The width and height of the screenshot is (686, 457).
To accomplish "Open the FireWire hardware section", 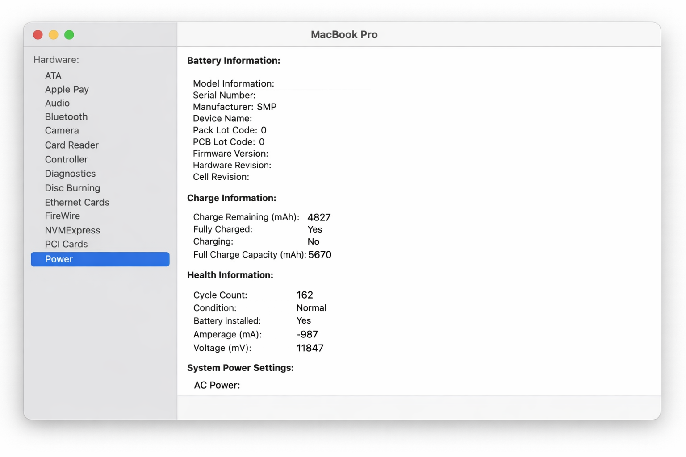I will point(62,216).
